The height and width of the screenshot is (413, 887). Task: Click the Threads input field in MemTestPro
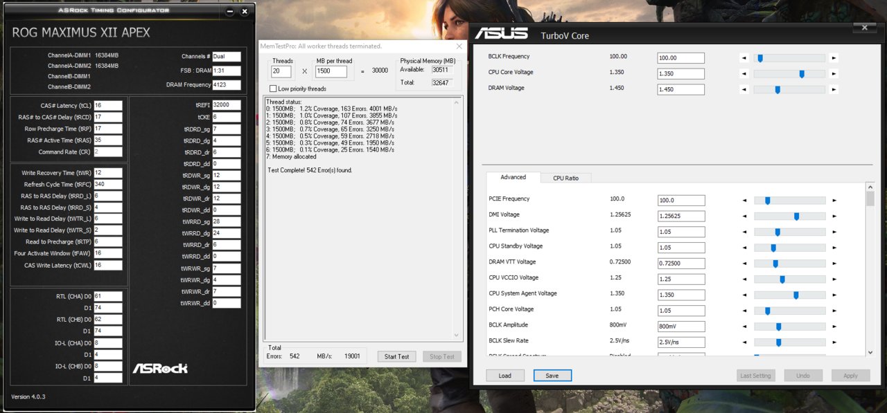pos(281,71)
